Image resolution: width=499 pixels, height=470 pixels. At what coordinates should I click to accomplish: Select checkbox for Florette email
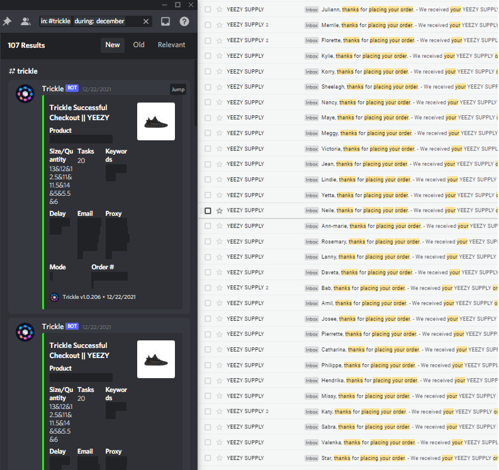pos(208,40)
